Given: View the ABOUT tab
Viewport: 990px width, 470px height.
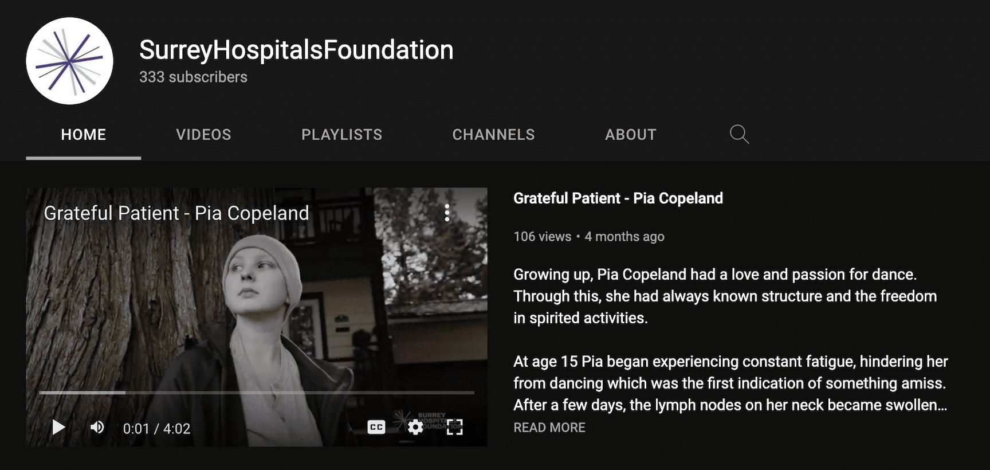Looking at the screenshot, I should tap(630, 135).
